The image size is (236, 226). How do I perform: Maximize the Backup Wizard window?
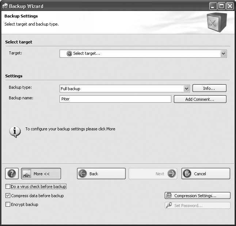point(222,6)
